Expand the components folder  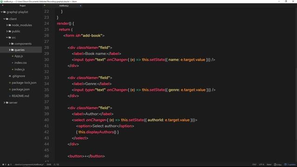tap(10, 44)
